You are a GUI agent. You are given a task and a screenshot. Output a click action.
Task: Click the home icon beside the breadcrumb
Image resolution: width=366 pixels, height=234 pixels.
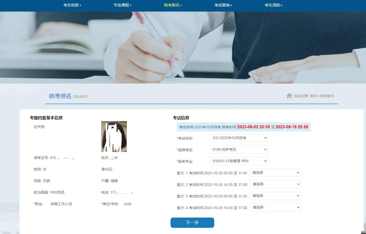[289, 96]
